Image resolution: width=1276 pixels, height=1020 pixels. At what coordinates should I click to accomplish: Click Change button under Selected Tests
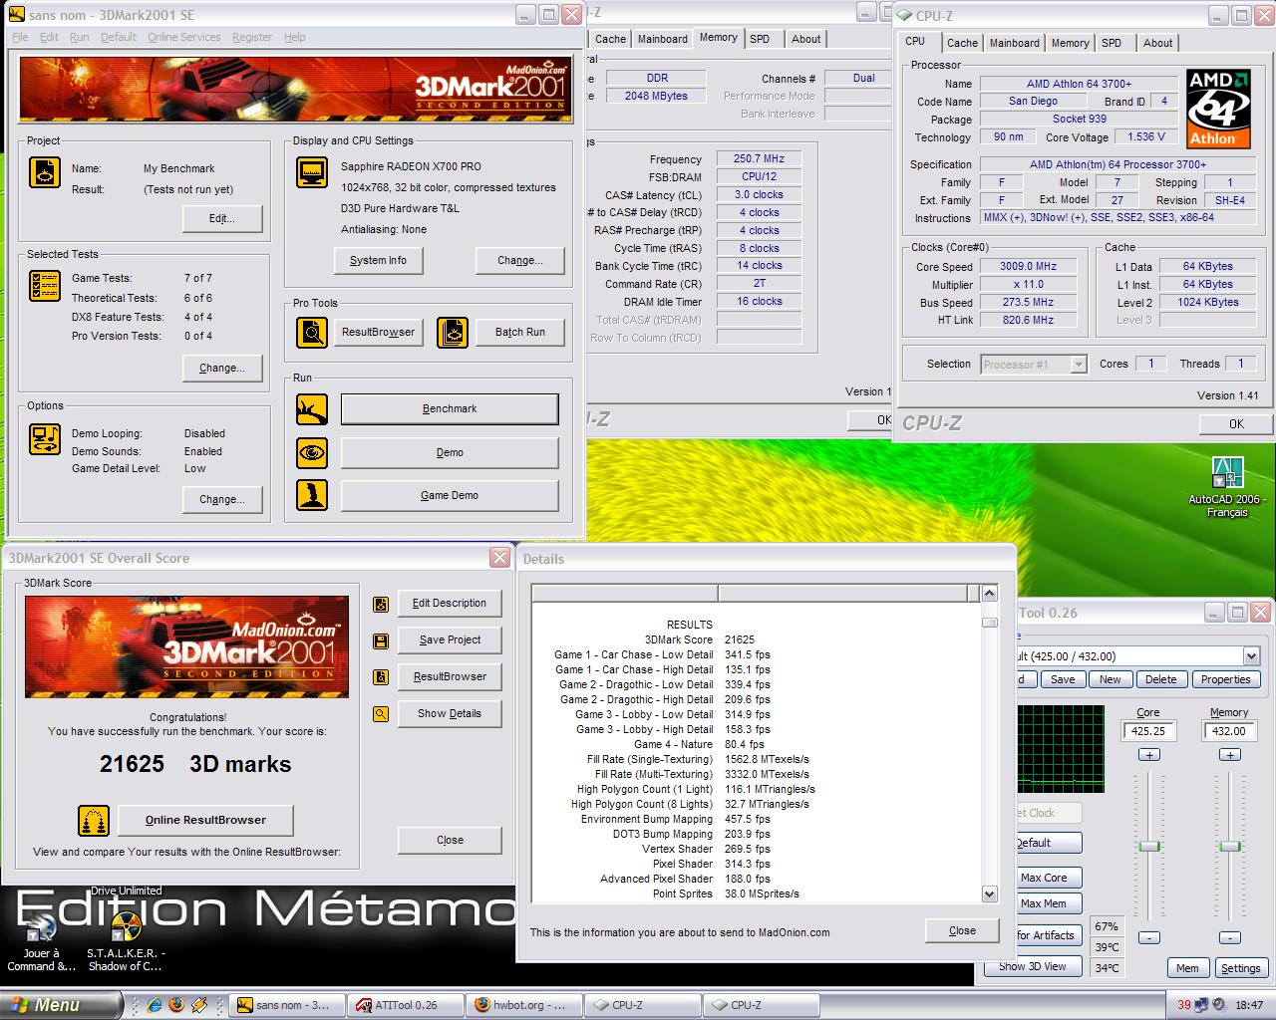pos(221,368)
